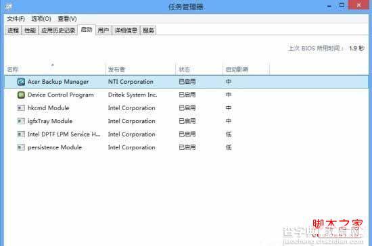Click 已启用 status for persistence Module
The width and height of the screenshot is (372, 246).
(187, 147)
